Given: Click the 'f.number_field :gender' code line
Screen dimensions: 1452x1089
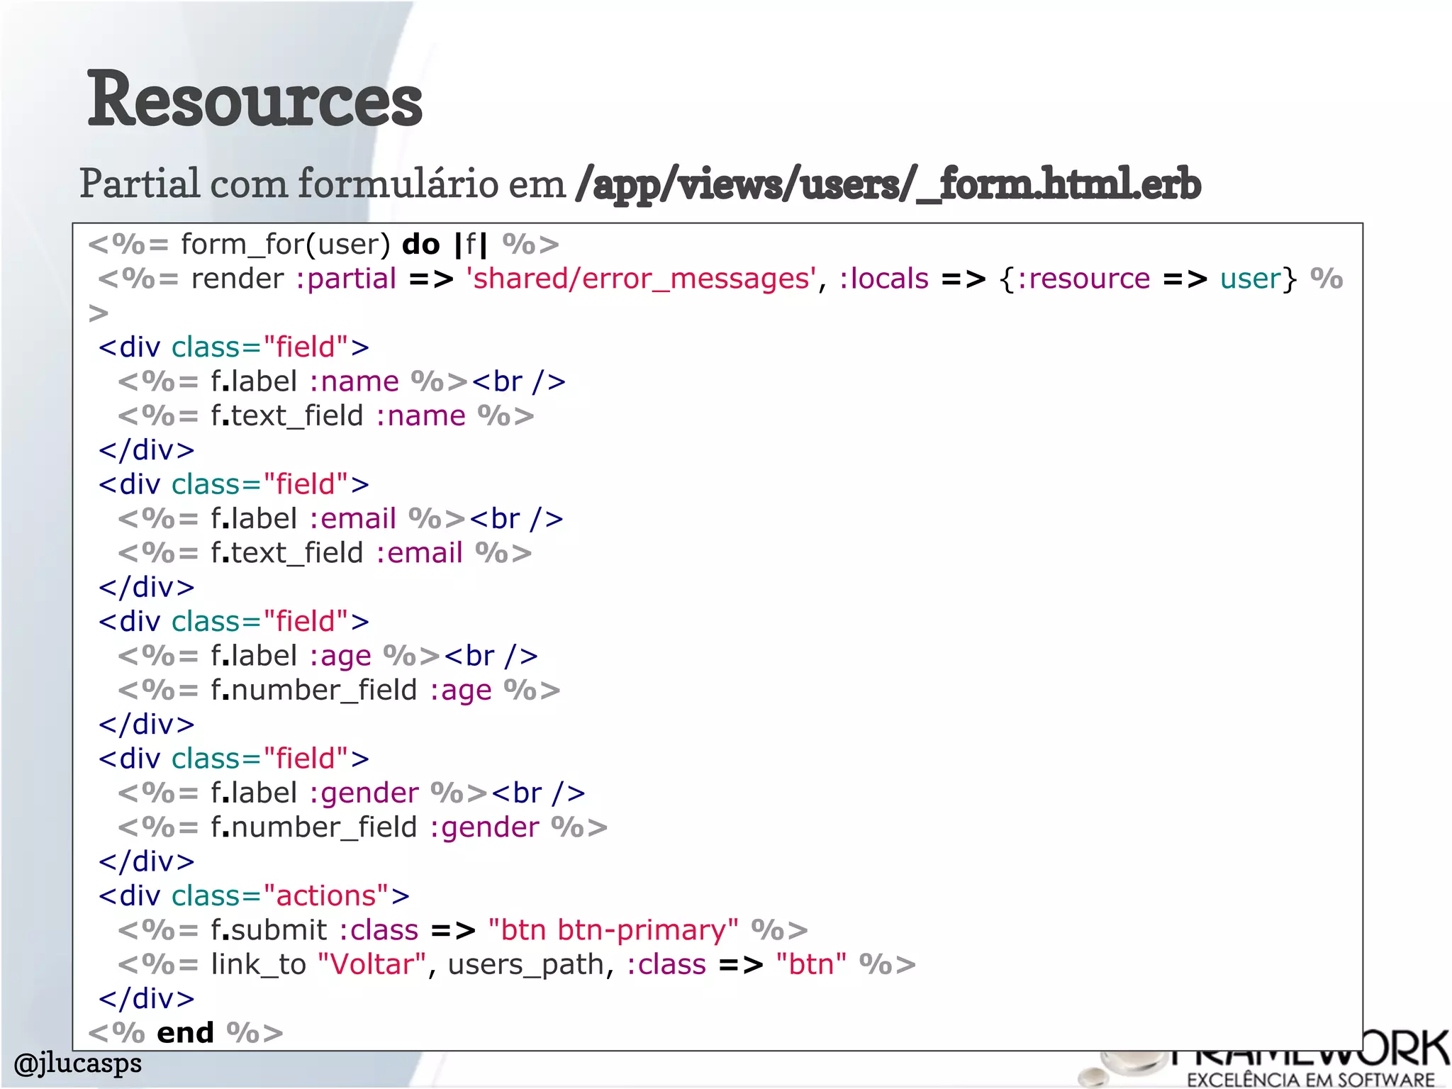Looking at the screenshot, I should [363, 827].
